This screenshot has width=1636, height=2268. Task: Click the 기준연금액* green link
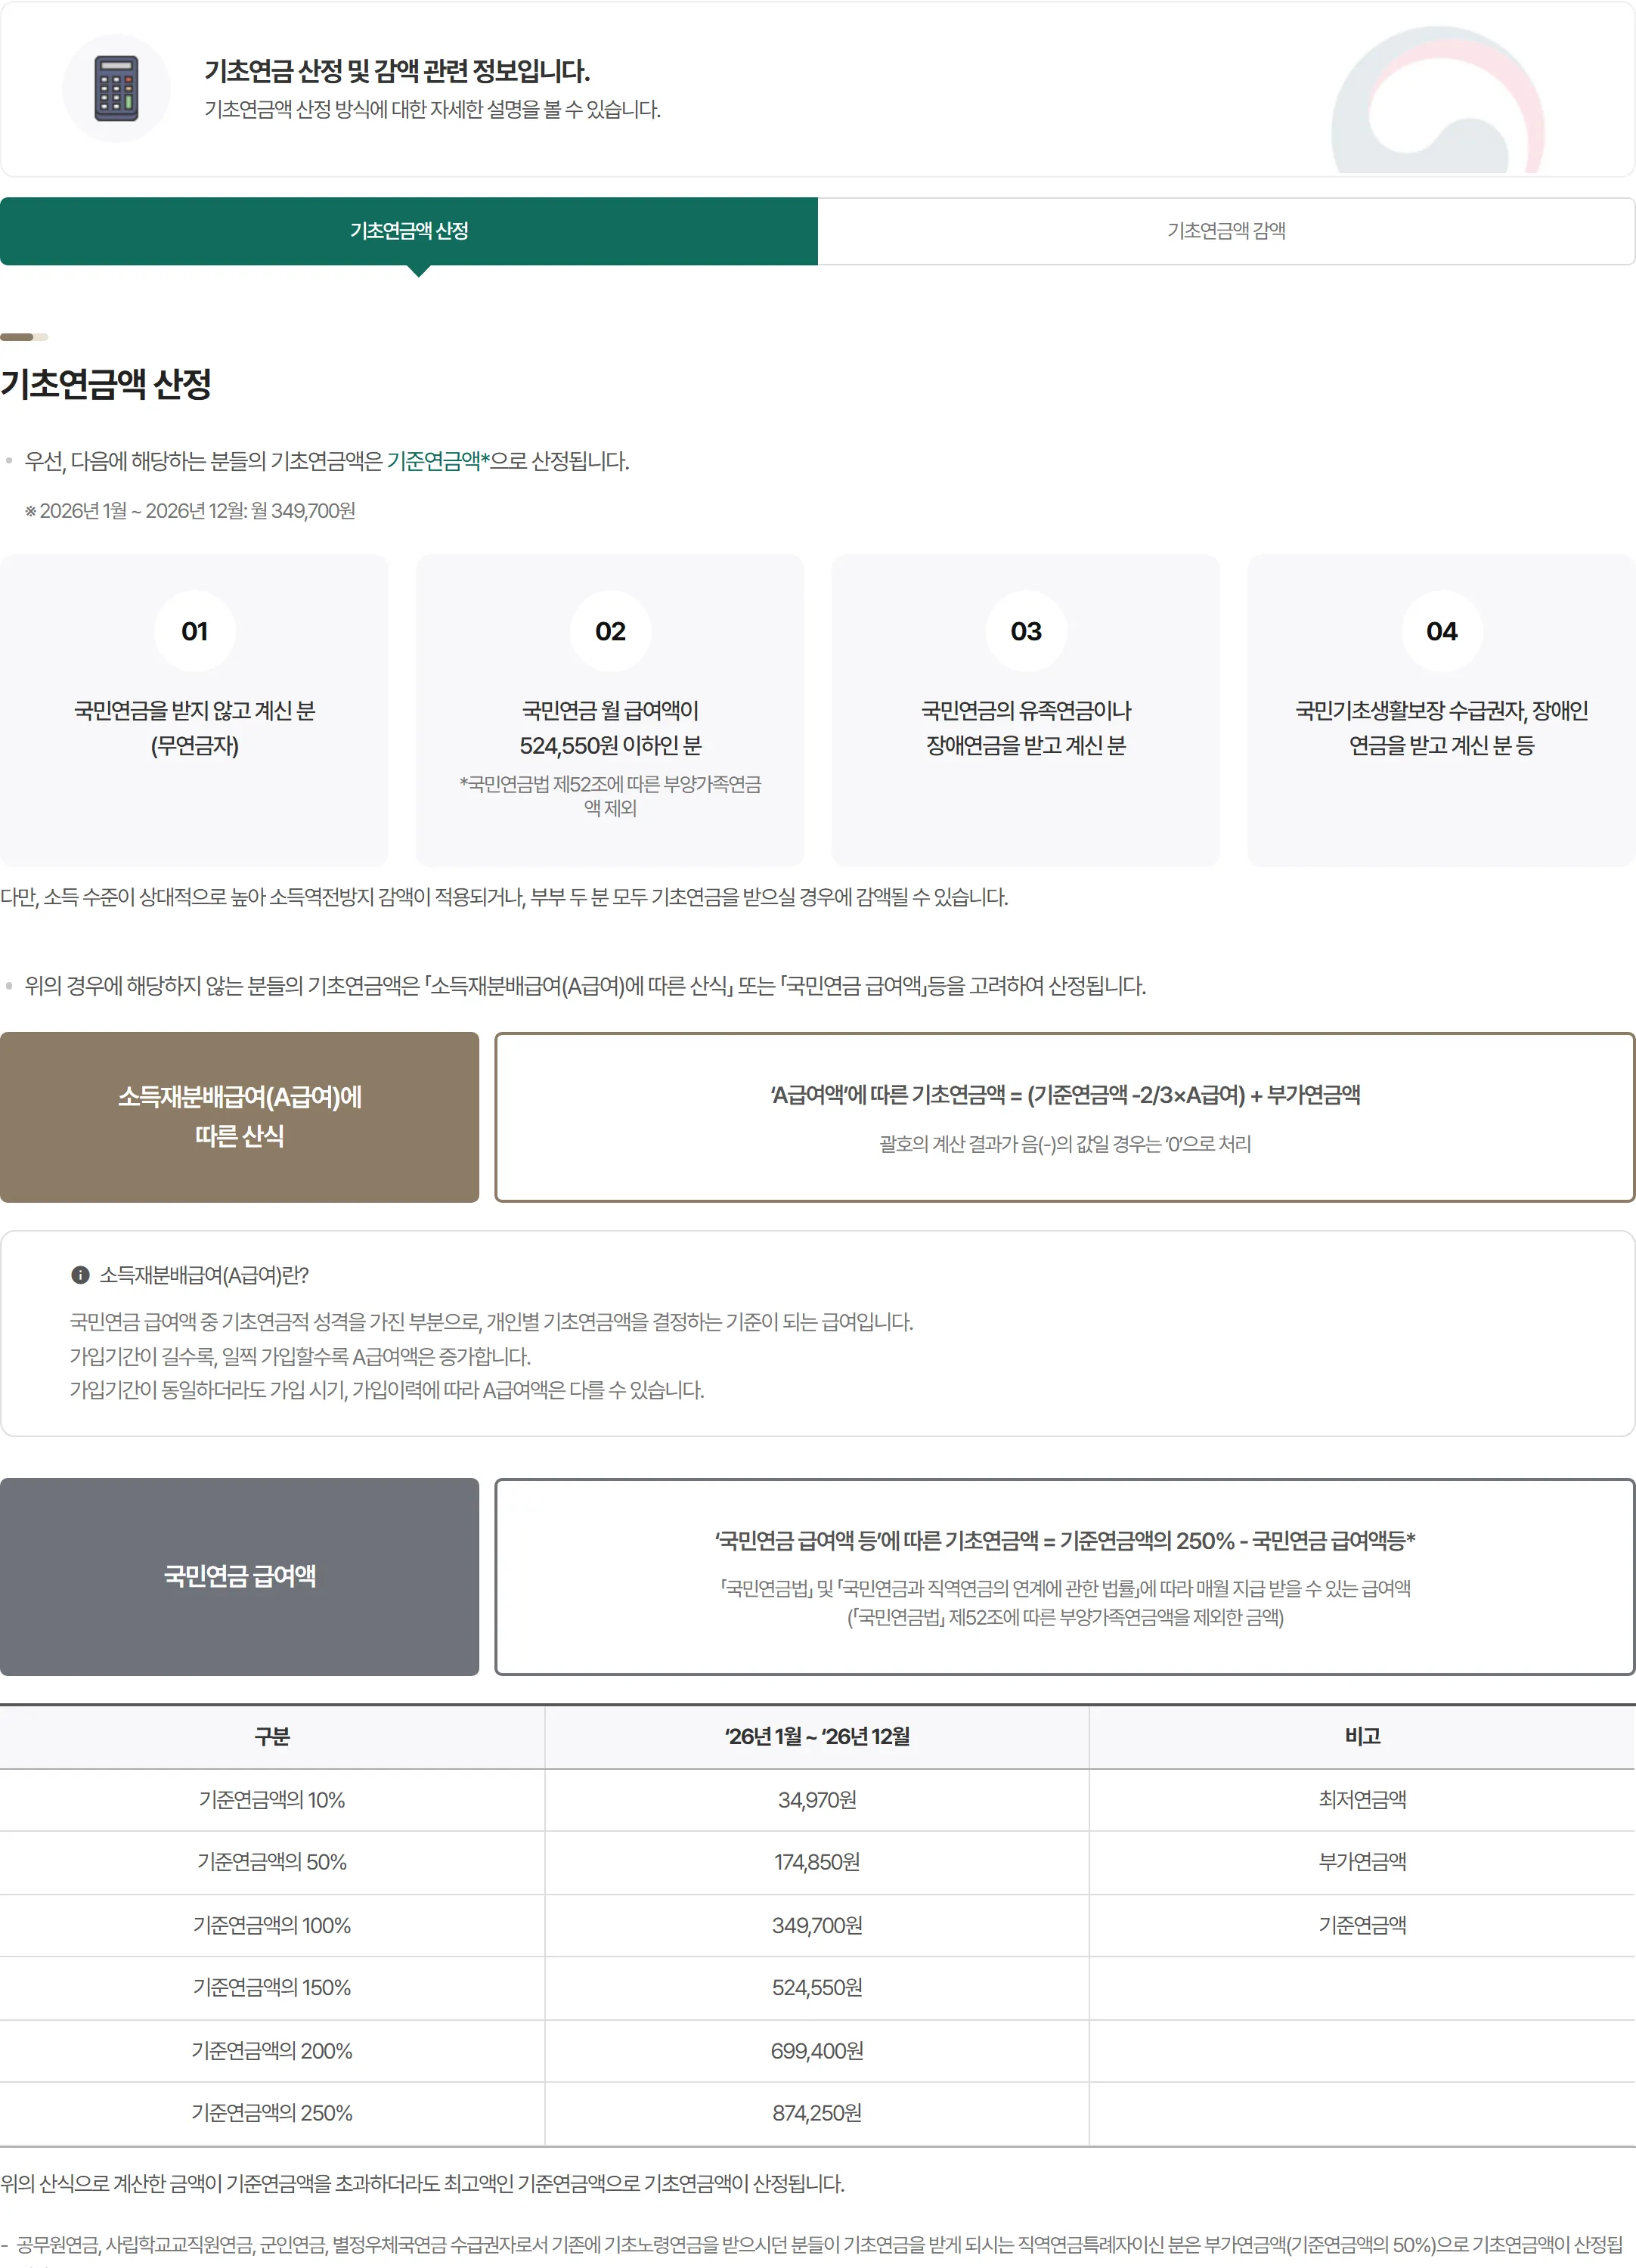click(438, 461)
